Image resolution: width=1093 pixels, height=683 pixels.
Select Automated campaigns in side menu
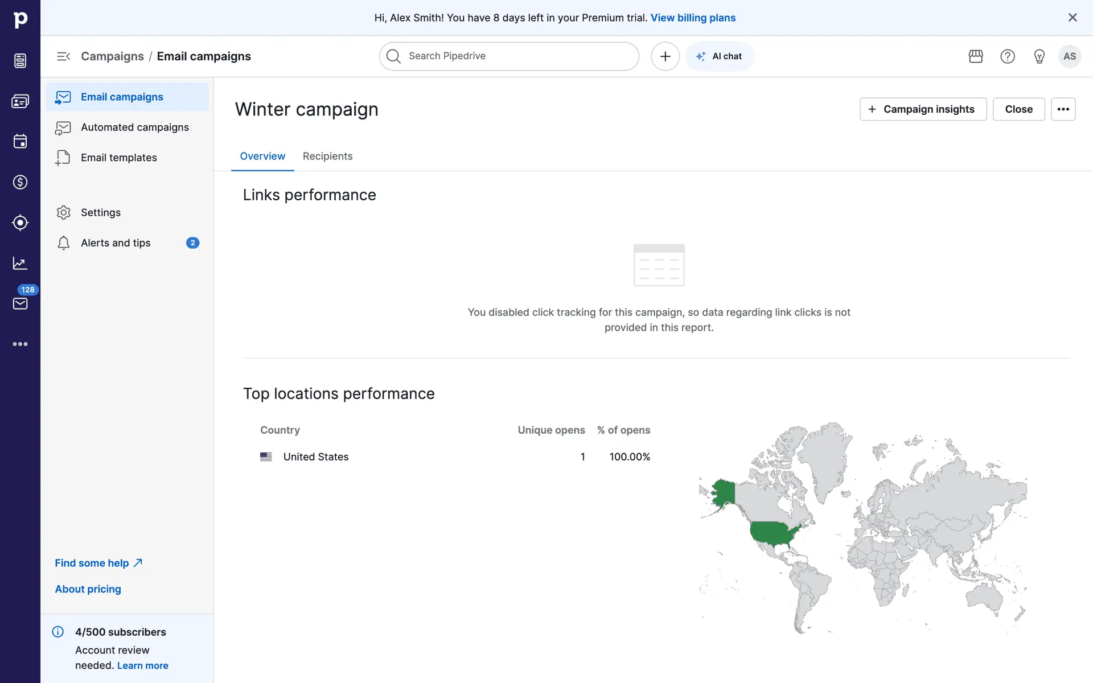click(134, 127)
